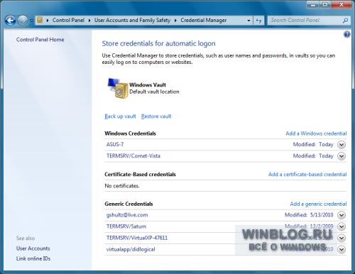Click Add a Windows credential

[x=316, y=133]
